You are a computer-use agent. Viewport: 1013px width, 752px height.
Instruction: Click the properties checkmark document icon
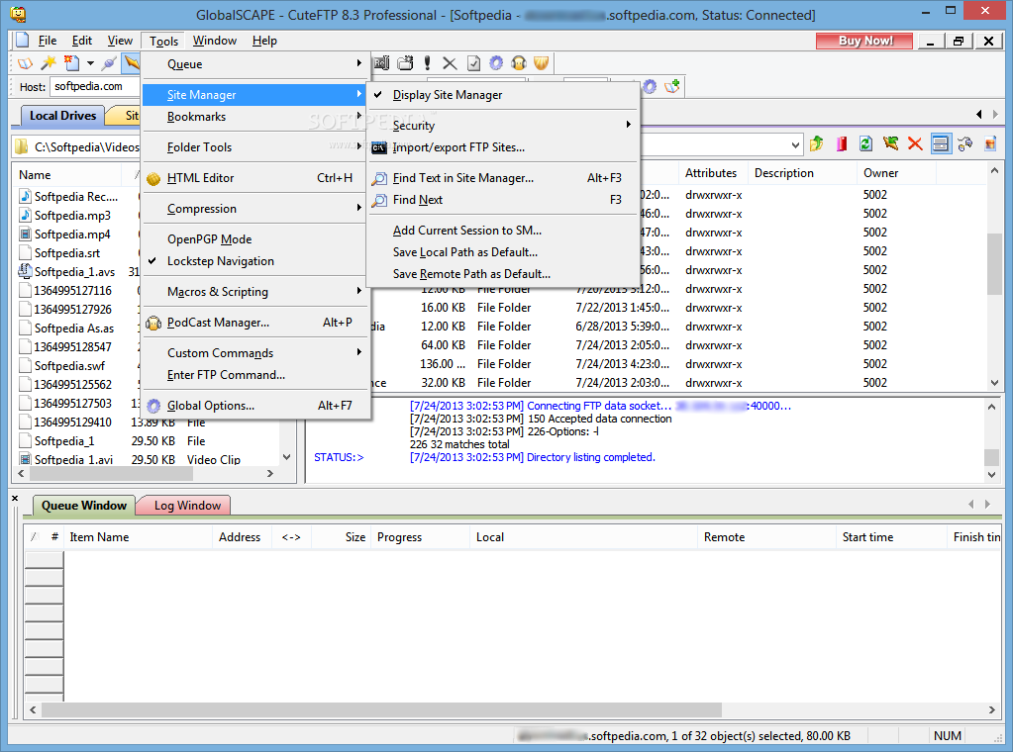[473, 63]
